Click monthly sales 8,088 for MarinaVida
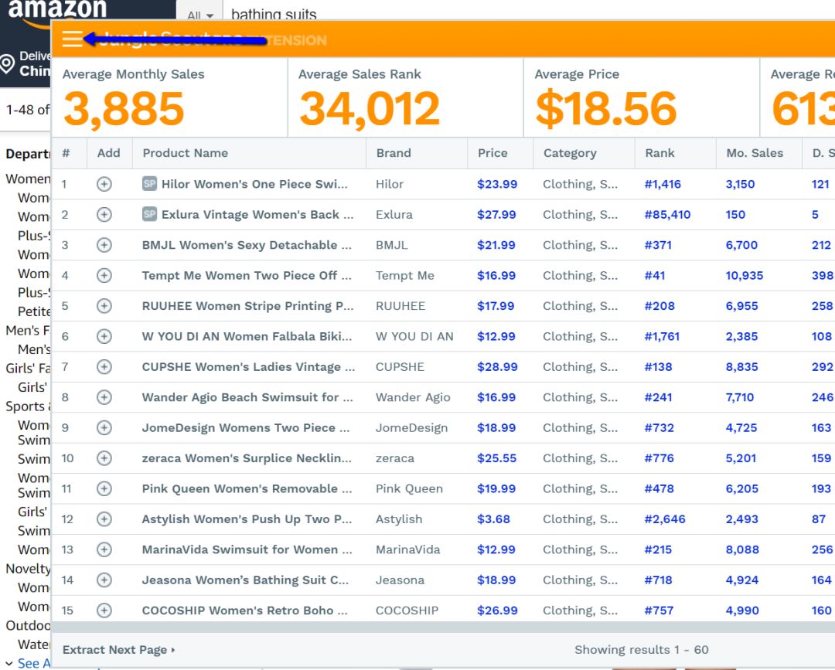Viewport: 835px width, 670px height. 741,549
